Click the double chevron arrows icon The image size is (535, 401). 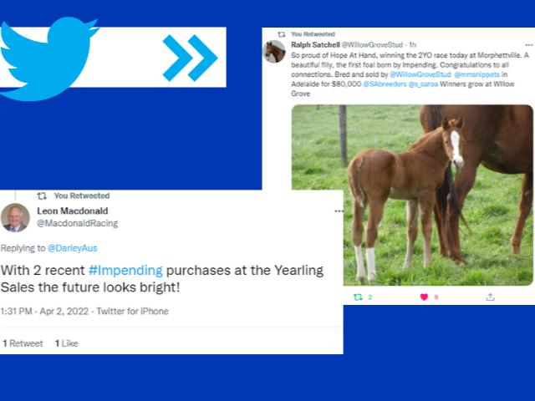(190, 58)
